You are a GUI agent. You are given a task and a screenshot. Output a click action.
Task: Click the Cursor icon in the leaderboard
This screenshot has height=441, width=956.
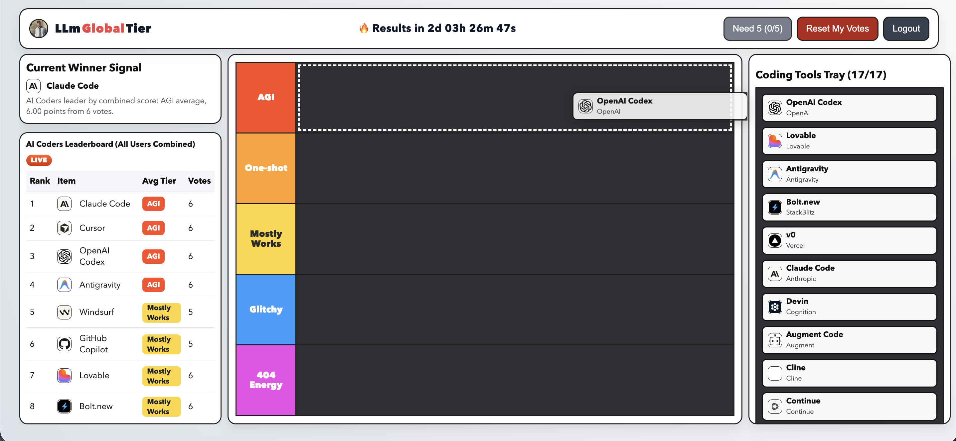click(64, 228)
